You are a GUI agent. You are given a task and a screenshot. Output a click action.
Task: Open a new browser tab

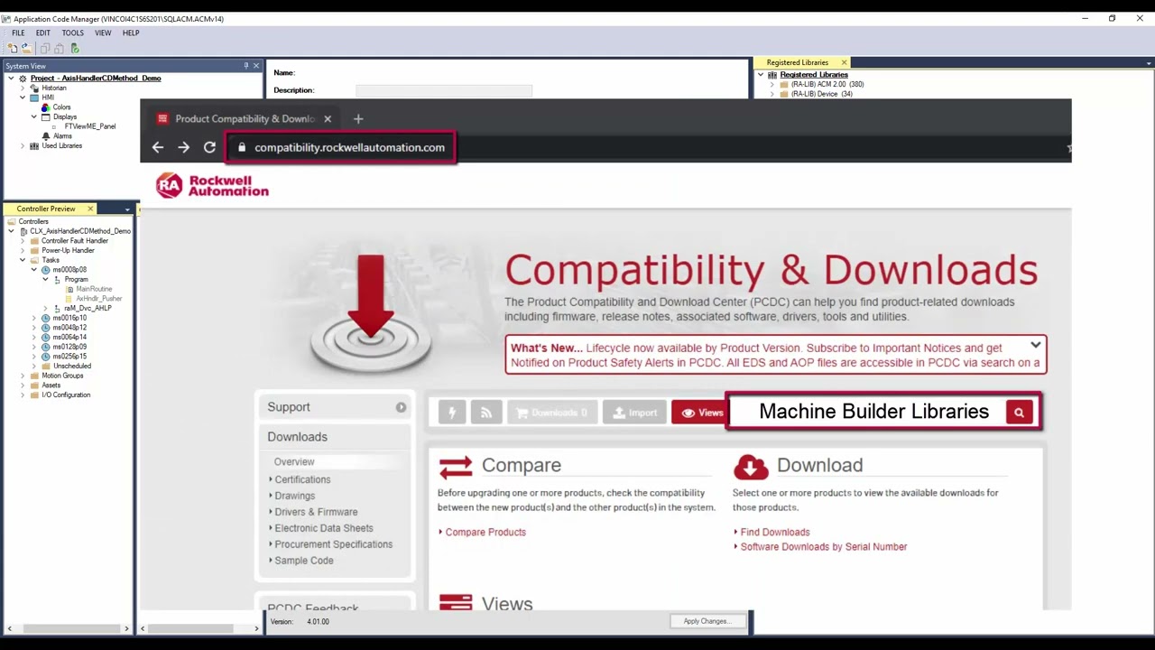pos(358,118)
